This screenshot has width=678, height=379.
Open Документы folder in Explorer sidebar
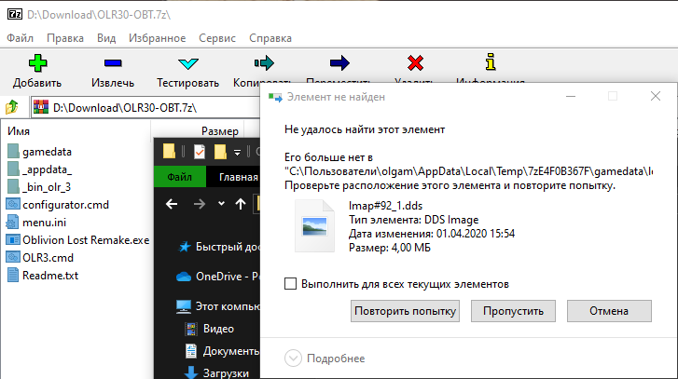pyautogui.click(x=222, y=351)
